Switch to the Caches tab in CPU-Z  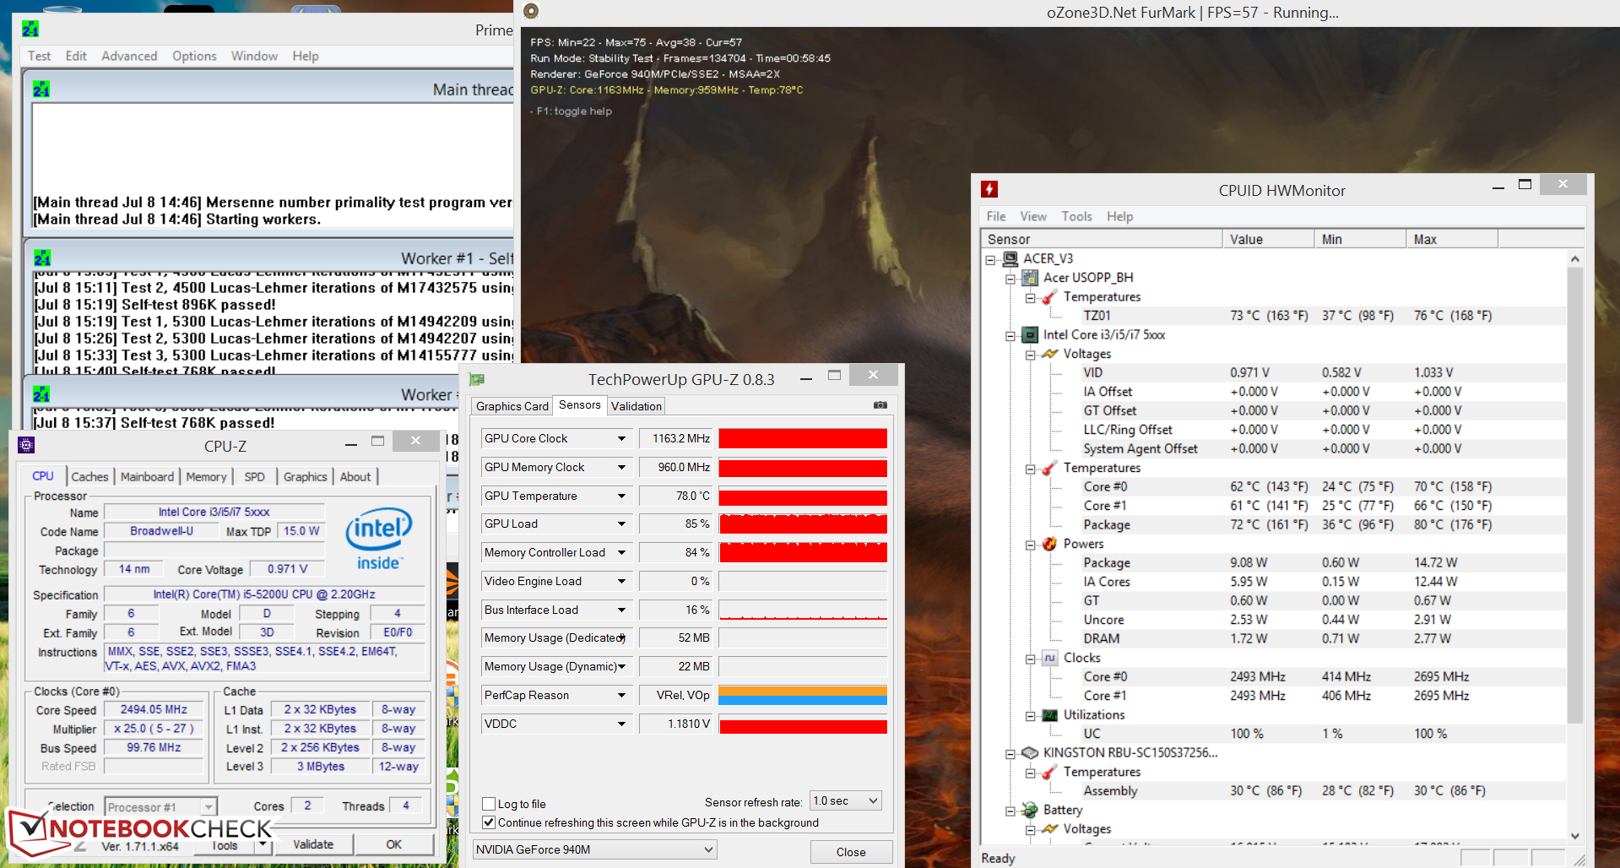click(x=89, y=477)
